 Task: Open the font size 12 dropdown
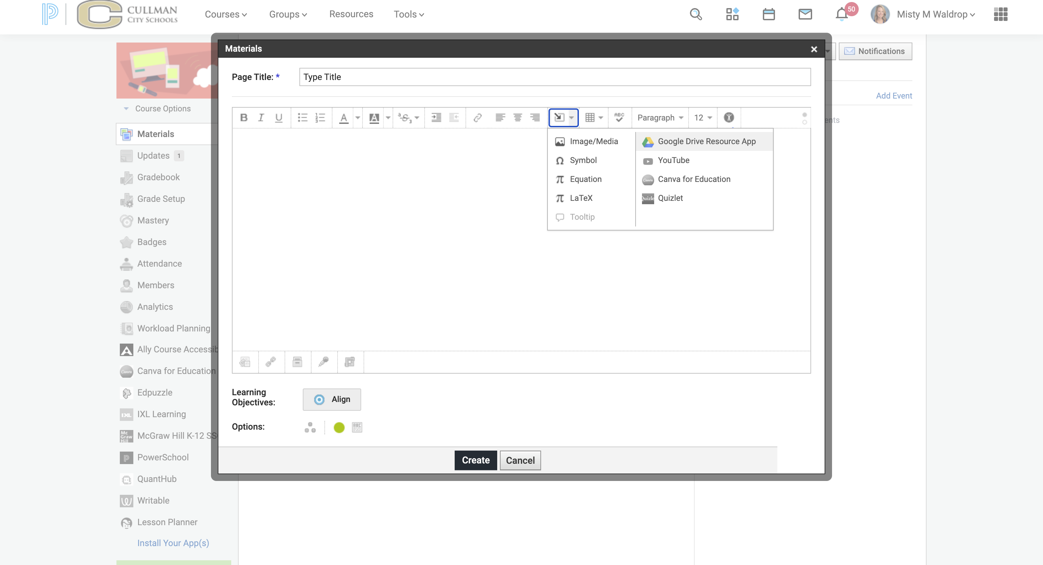click(x=703, y=118)
